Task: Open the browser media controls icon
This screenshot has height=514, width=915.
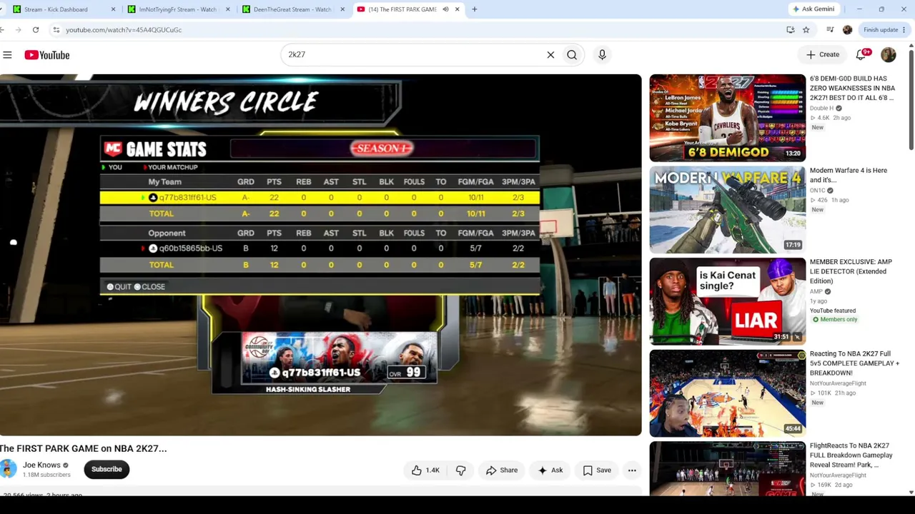Action: point(830,30)
